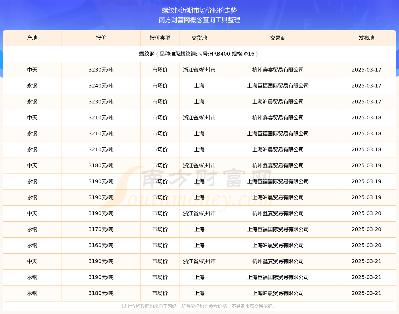Image resolution: width=399 pixels, height=314 pixels.
Task: Click 浙江省/杭州市 in the 2025-03-18 row
Action: click(199, 118)
